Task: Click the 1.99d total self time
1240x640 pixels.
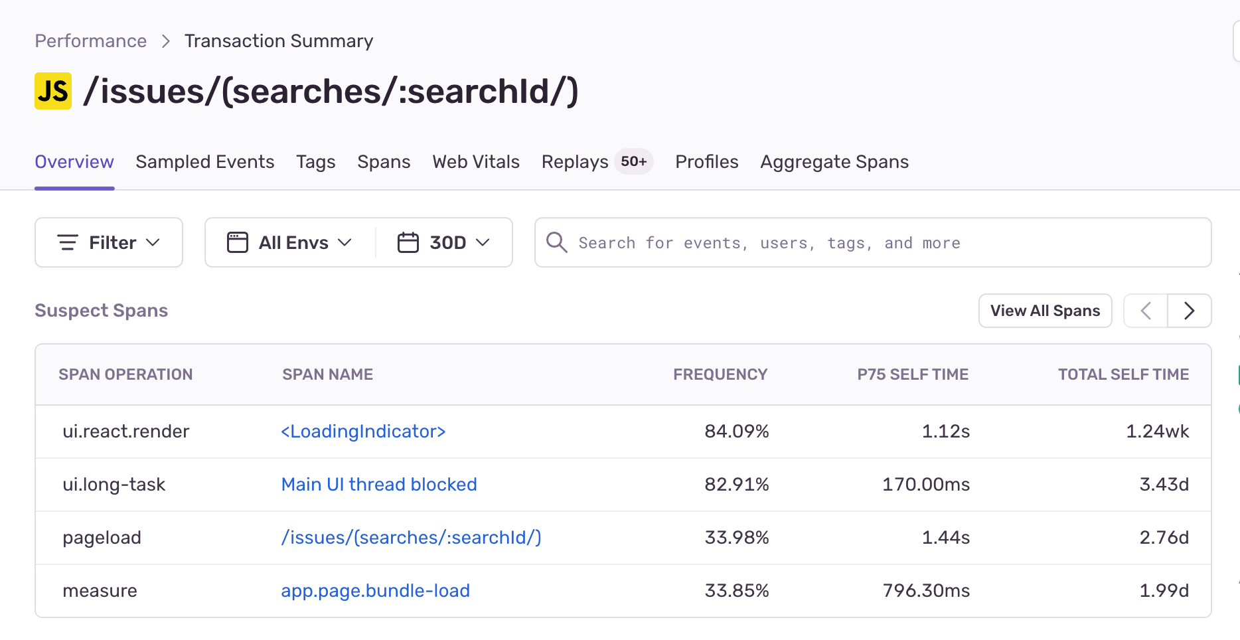Action: click(1164, 591)
